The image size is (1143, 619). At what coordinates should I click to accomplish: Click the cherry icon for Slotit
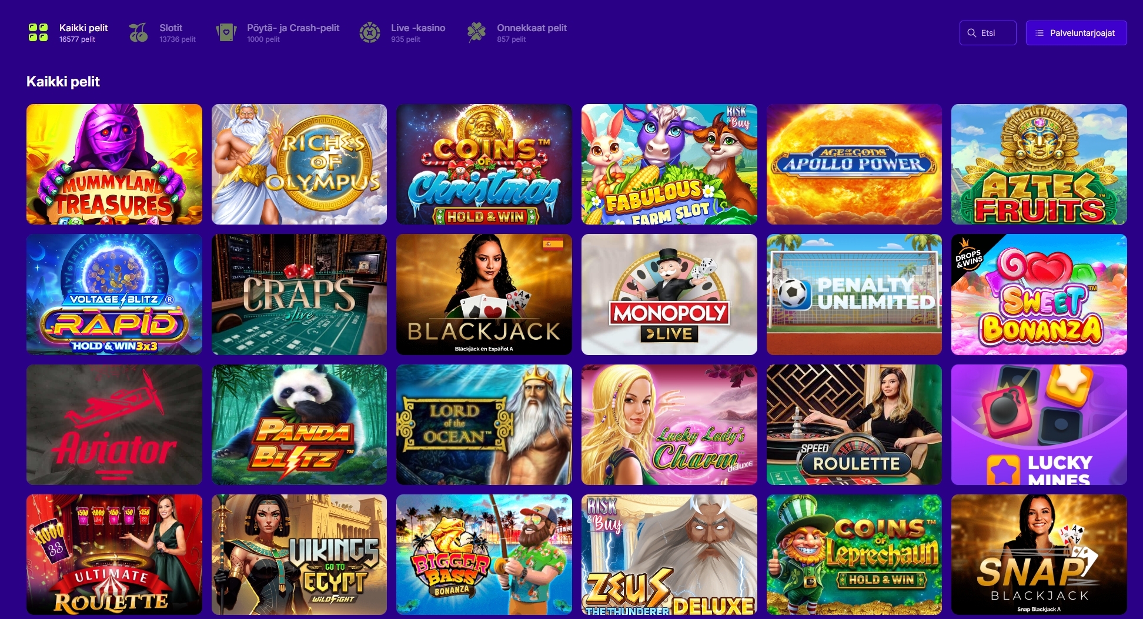tap(138, 32)
